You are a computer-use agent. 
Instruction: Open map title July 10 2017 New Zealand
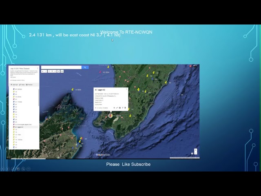[x=20, y=69]
